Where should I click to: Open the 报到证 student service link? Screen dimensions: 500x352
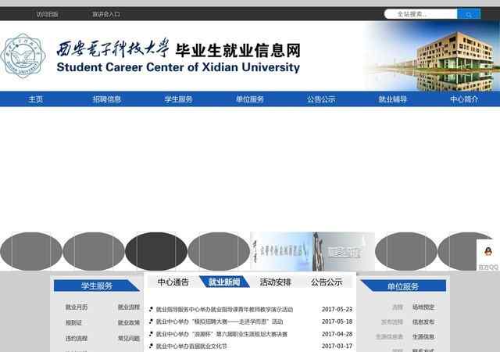coord(73,322)
